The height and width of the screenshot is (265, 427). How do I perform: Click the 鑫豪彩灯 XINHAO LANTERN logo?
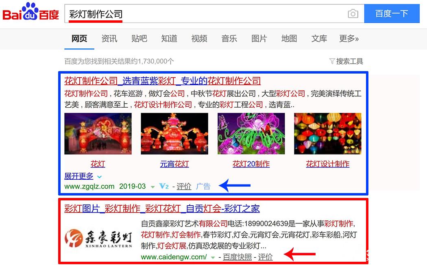[98, 238]
